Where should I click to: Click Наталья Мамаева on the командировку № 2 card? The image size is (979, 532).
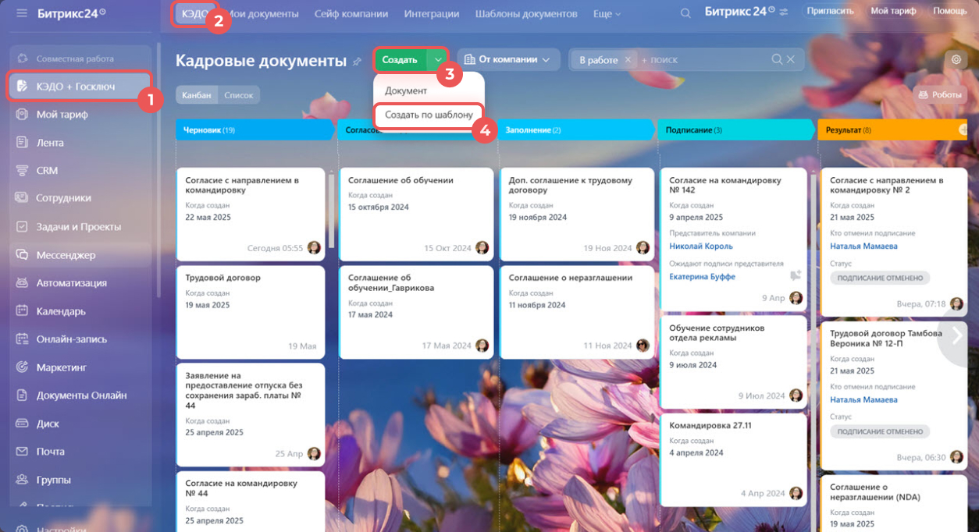click(863, 246)
